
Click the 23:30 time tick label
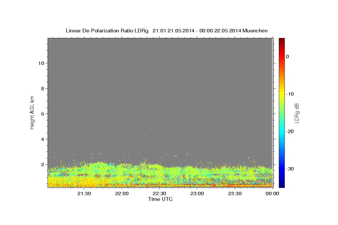coord(235,194)
